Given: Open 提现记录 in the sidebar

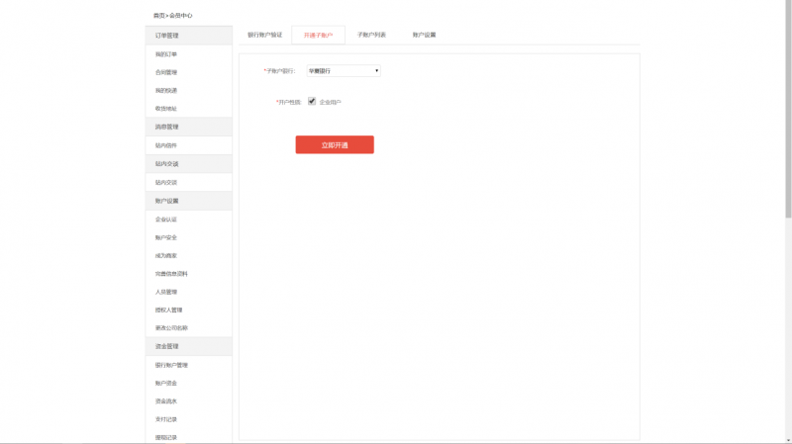Looking at the screenshot, I should pos(166,438).
